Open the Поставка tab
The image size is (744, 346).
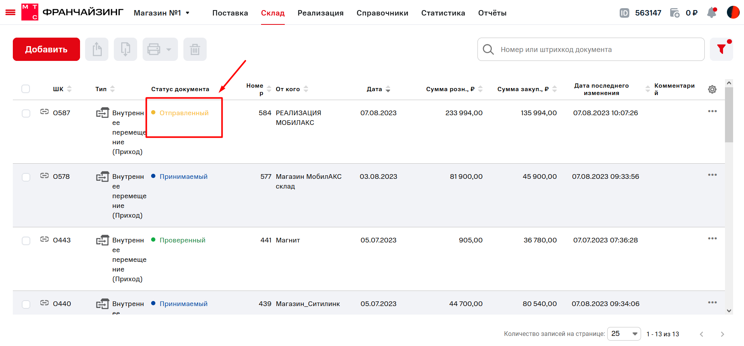point(230,13)
